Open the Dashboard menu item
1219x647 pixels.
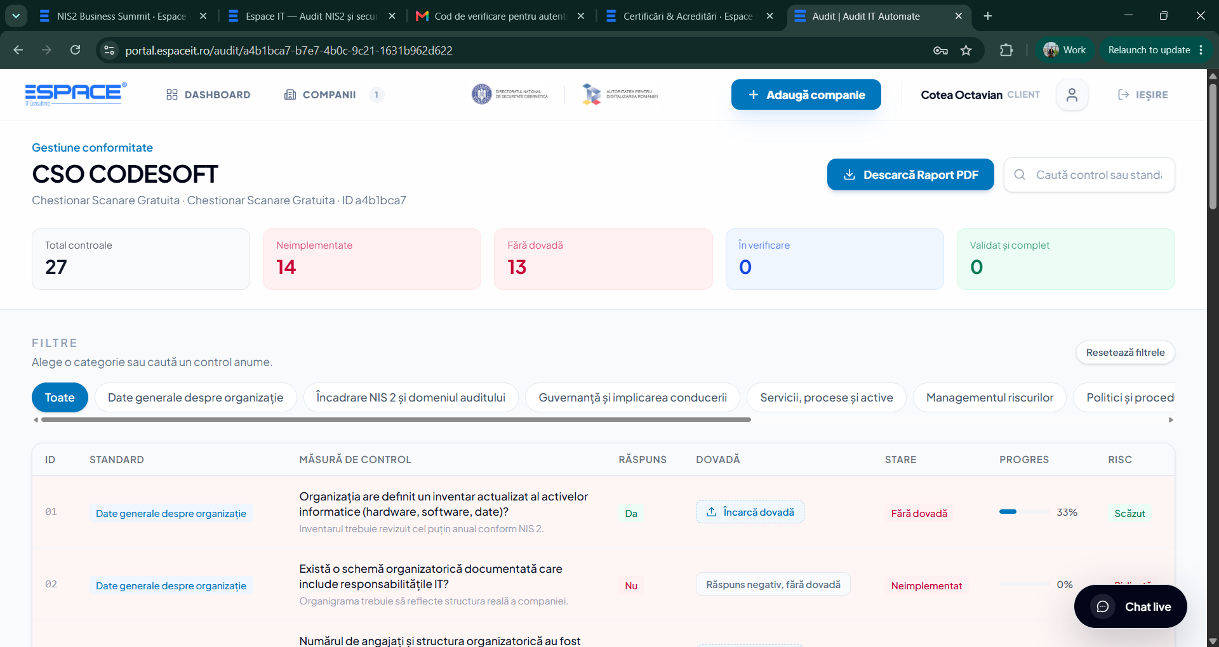[x=208, y=95]
